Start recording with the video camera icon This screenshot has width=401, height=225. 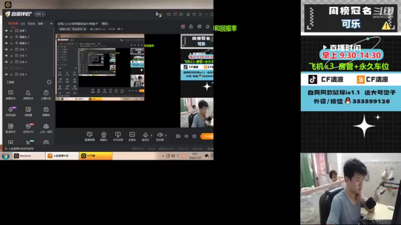178,136
